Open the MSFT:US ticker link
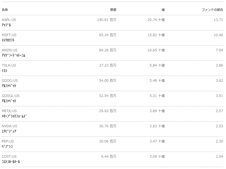 (x=9, y=35)
